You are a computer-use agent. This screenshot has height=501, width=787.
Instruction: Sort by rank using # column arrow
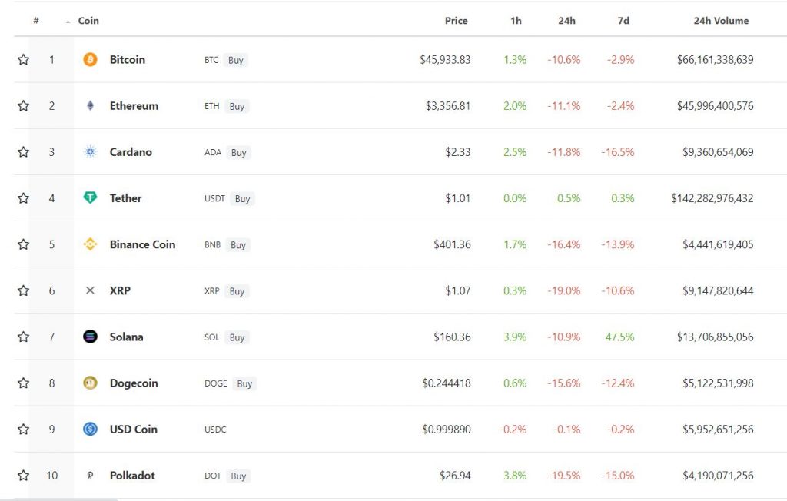[x=68, y=22]
